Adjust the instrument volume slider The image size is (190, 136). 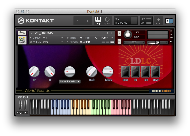tap(158, 43)
